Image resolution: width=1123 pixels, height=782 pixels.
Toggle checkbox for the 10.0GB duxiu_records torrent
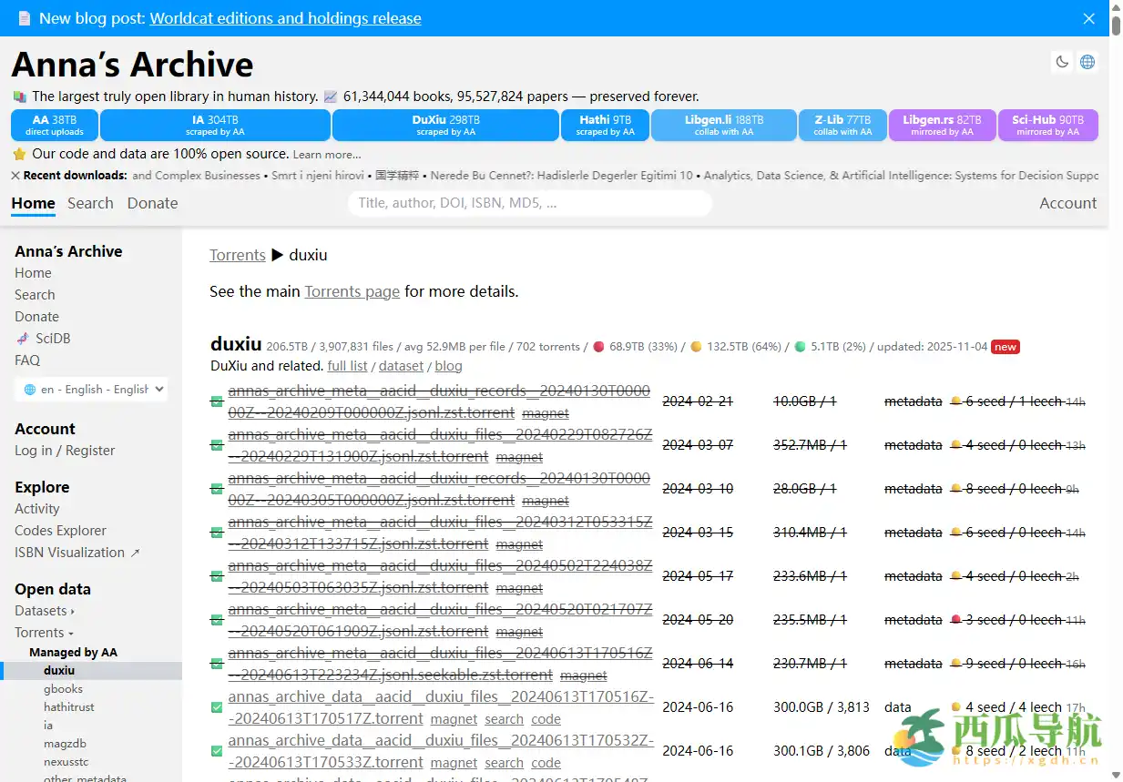(x=217, y=401)
